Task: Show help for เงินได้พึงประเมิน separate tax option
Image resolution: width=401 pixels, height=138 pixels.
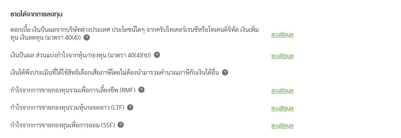Action: [225, 72]
